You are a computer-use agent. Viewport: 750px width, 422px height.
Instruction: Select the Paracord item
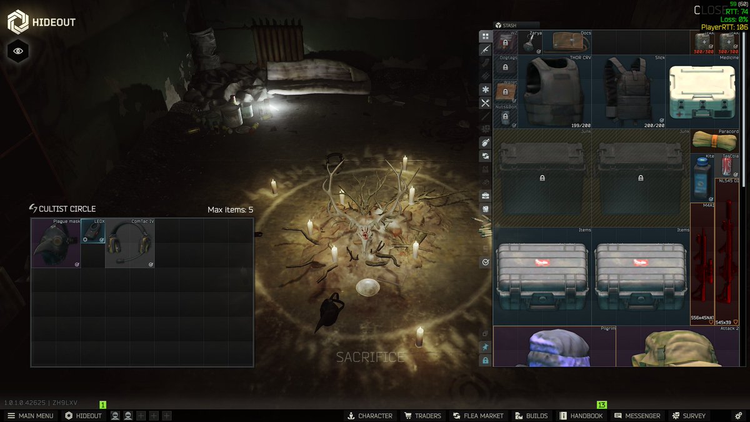714,141
